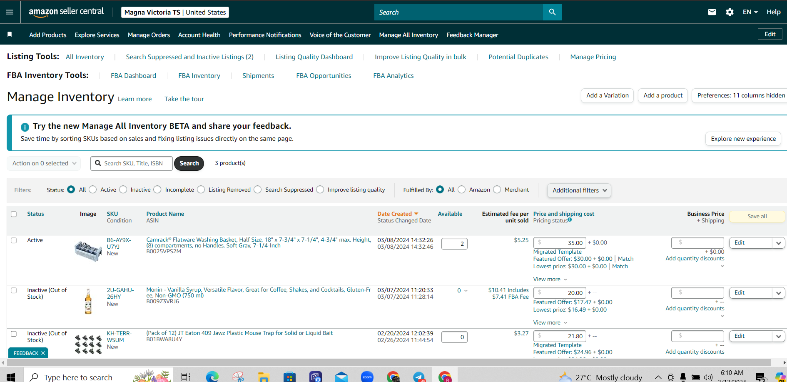Open the mail messages icon

[712, 12]
